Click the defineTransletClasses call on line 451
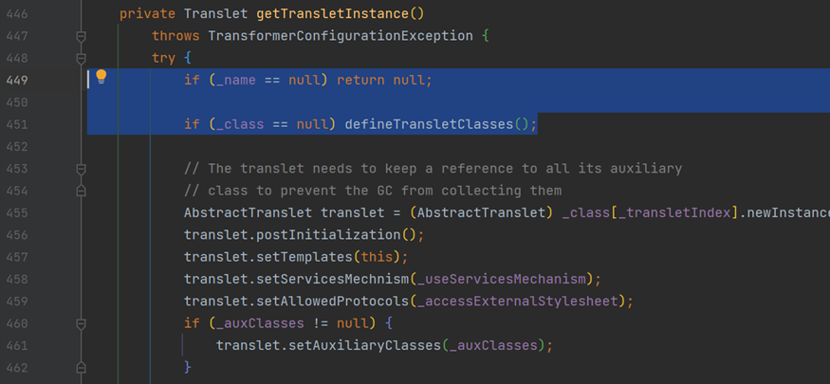 click(x=429, y=124)
